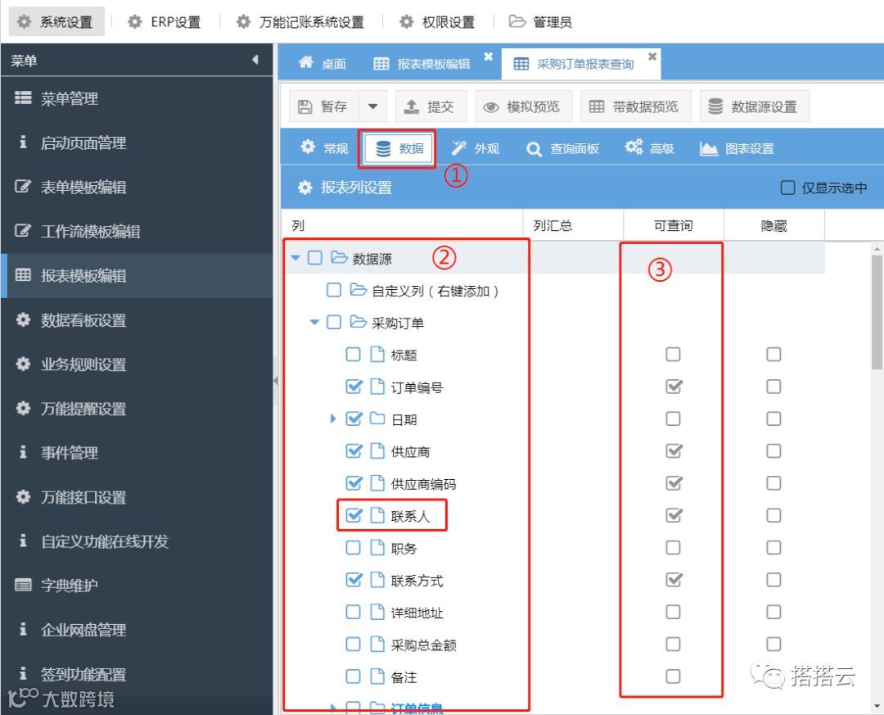Click the 暂存 save button
Viewport: 884px width, 715px height.
point(323,106)
